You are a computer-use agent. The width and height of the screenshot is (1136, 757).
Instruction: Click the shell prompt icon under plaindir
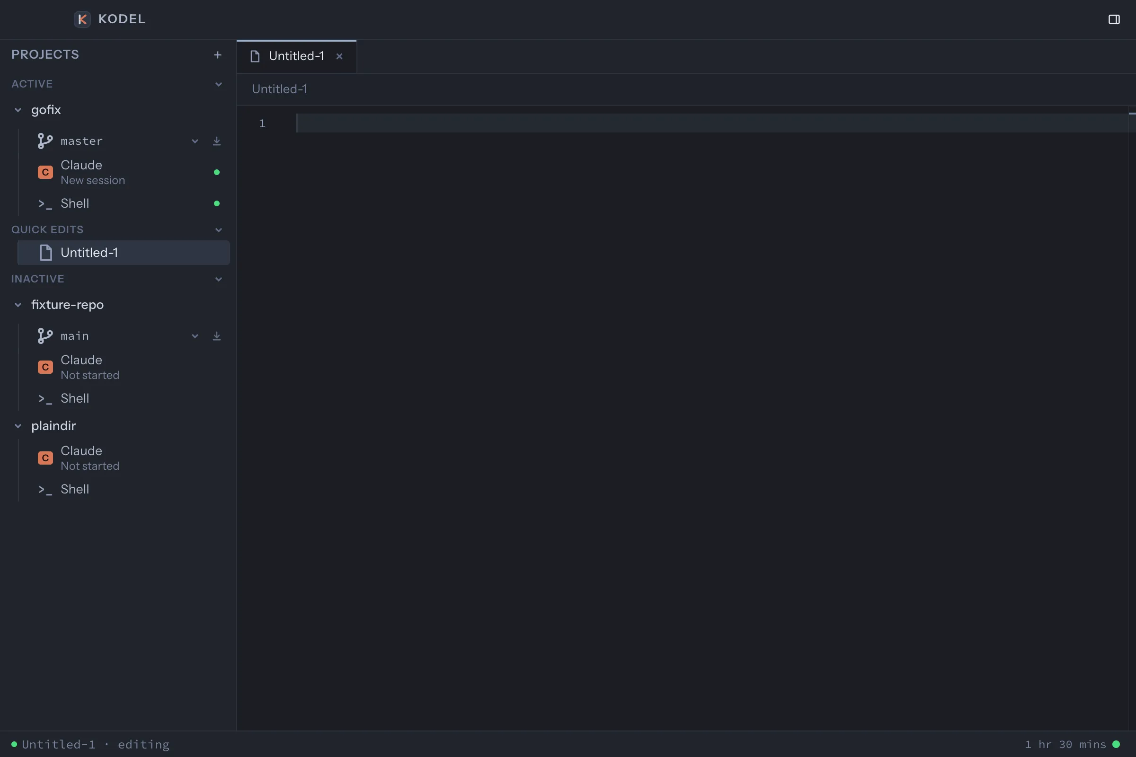45,490
